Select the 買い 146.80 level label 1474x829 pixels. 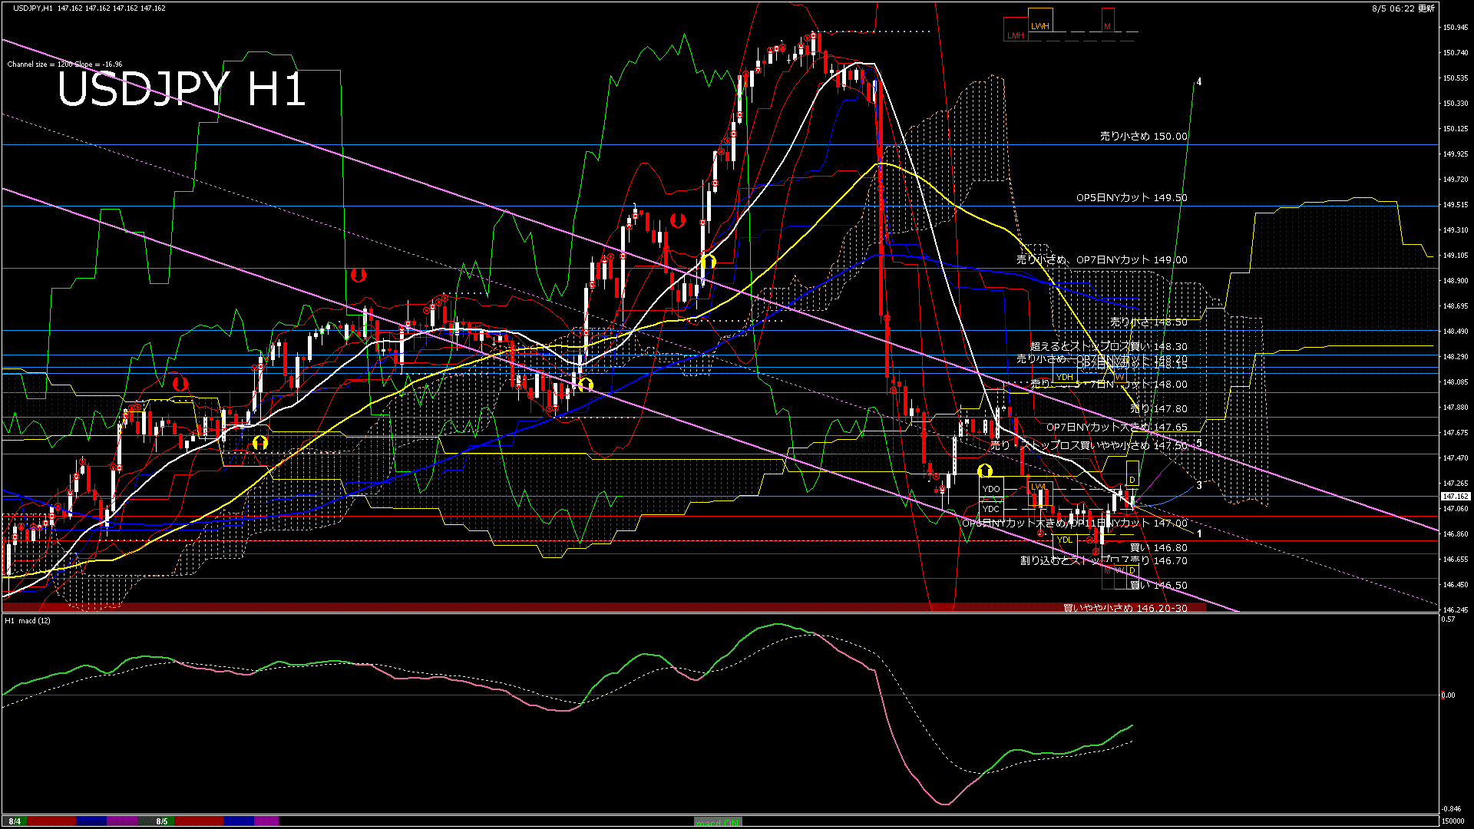[x=1158, y=548]
